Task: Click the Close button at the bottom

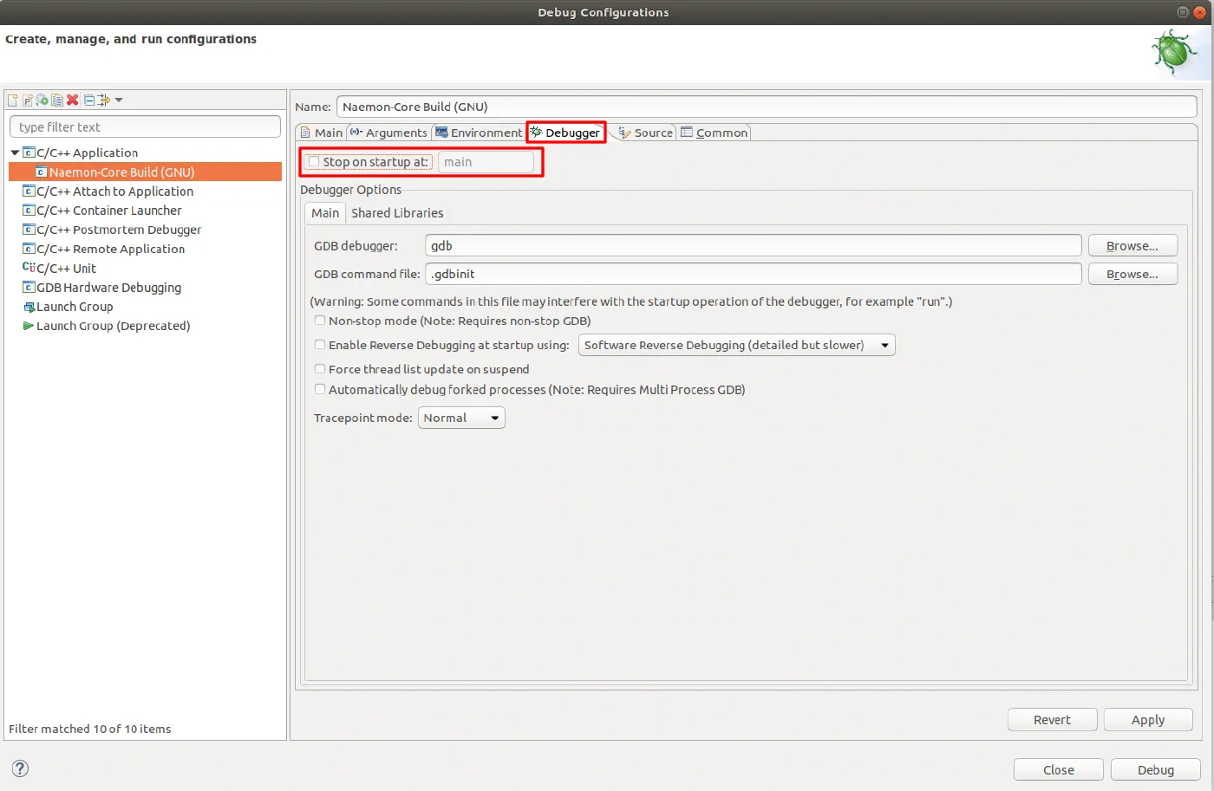Action: click(1059, 770)
